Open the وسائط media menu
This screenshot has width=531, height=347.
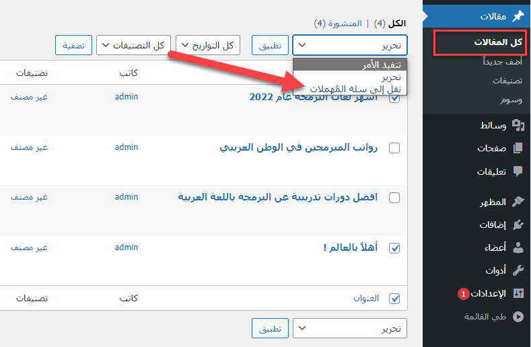click(476, 125)
